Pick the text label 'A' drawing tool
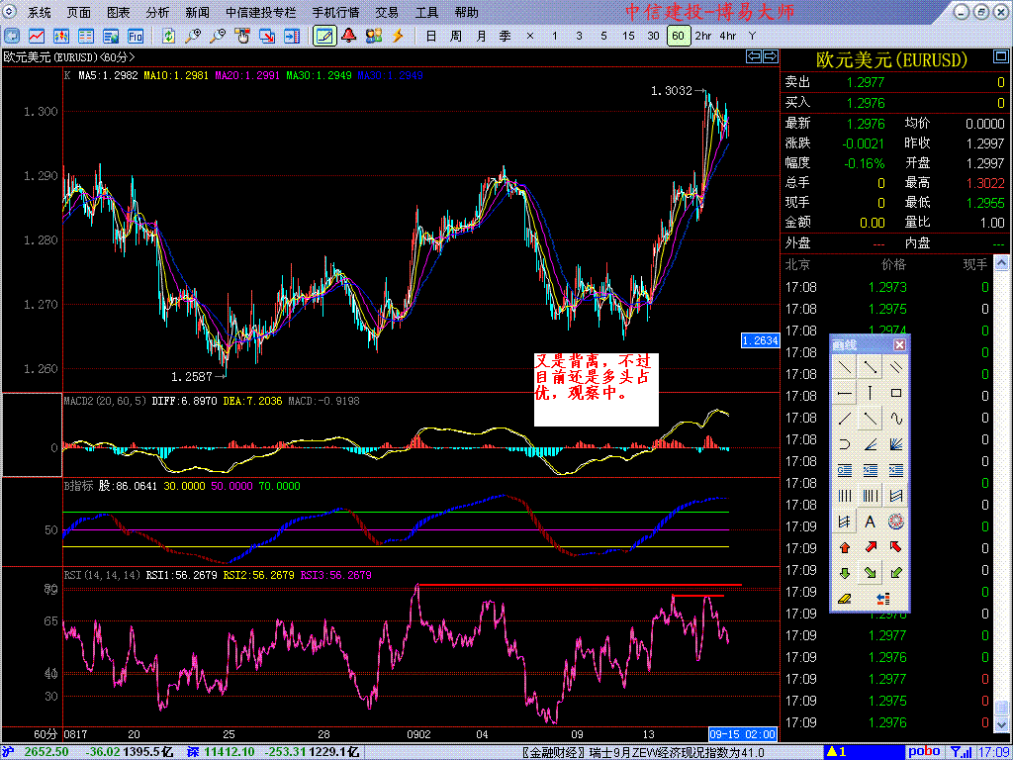 click(x=871, y=522)
